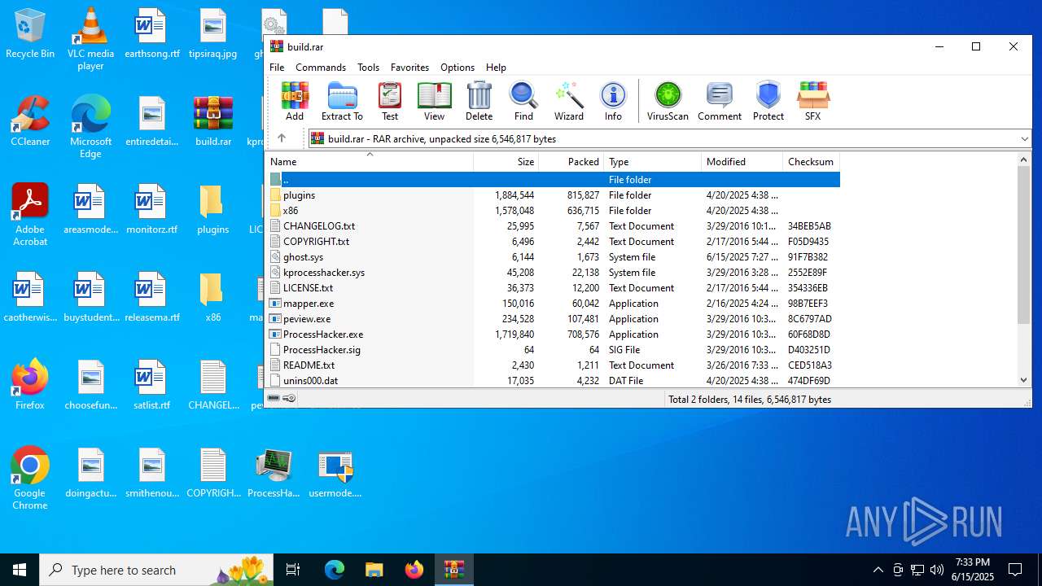Image resolution: width=1042 pixels, height=586 pixels.
Task: Select ProcessHacker.sig in the file list
Action: pyautogui.click(x=554, y=350)
